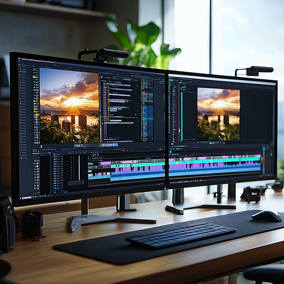
Task: Select the purple waveform track in the right monitor timeline
Action: click(x=215, y=165)
